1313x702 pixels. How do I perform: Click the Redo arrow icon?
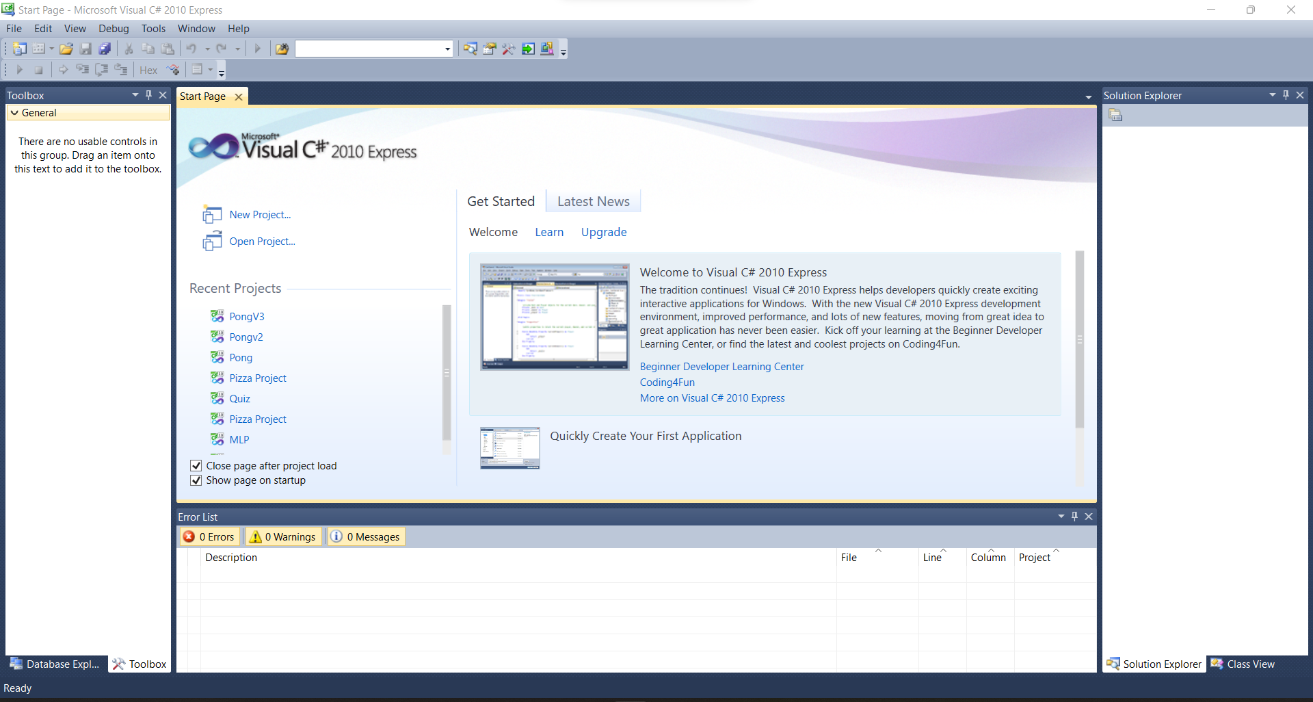pyautogui.click(x=222, y=49)
